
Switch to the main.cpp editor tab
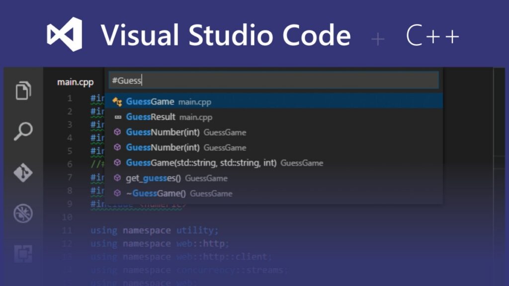tap(76, 82)
